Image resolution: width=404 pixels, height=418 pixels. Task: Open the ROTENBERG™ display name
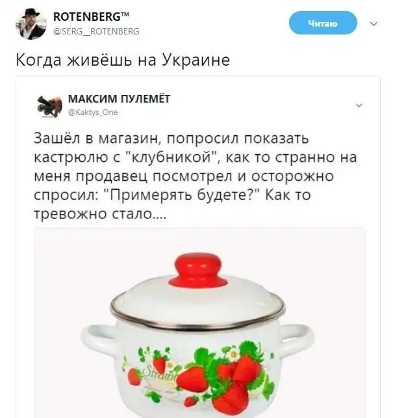[91, 17]
